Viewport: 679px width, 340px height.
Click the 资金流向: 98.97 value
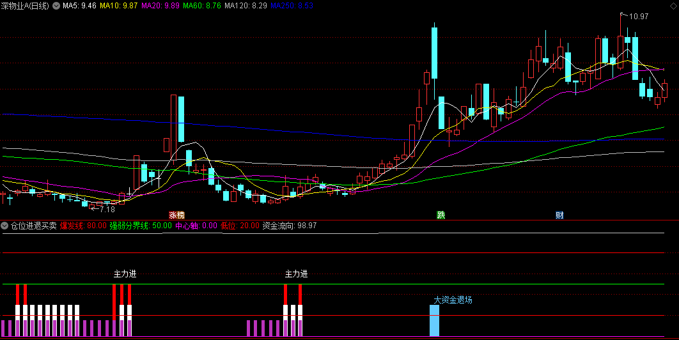(290, 226)
